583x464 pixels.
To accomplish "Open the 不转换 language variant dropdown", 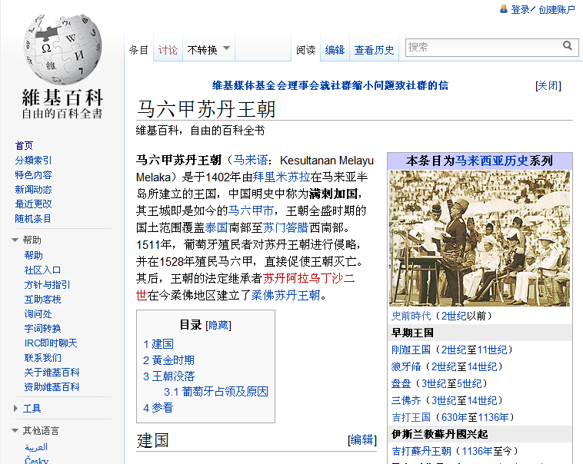I will (x=208, y=49).
